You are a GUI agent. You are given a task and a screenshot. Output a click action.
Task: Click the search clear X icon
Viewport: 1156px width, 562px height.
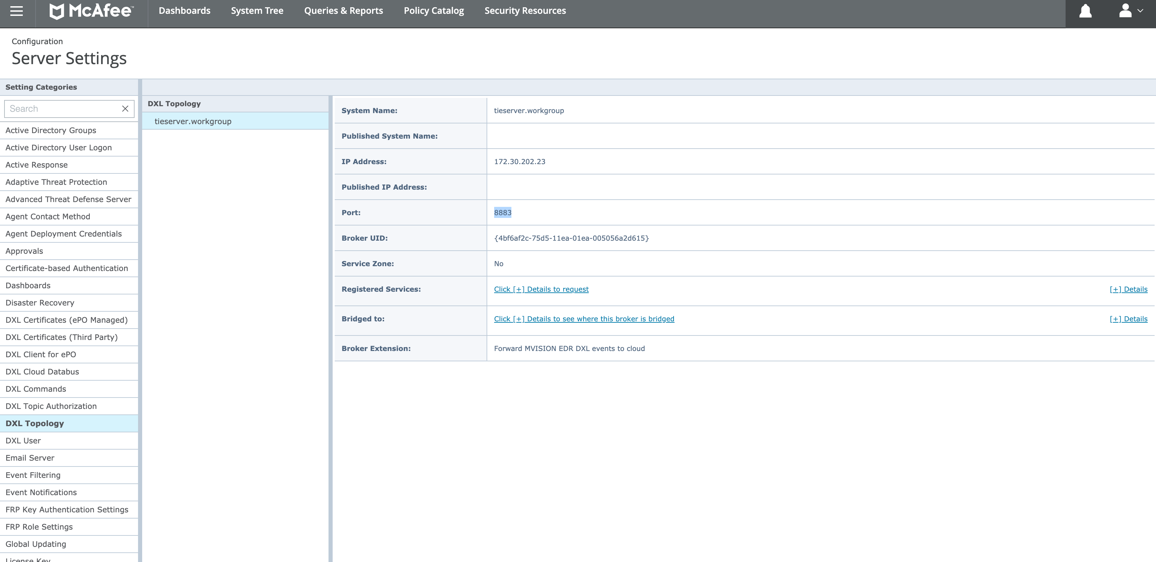[x=127, y=108]
